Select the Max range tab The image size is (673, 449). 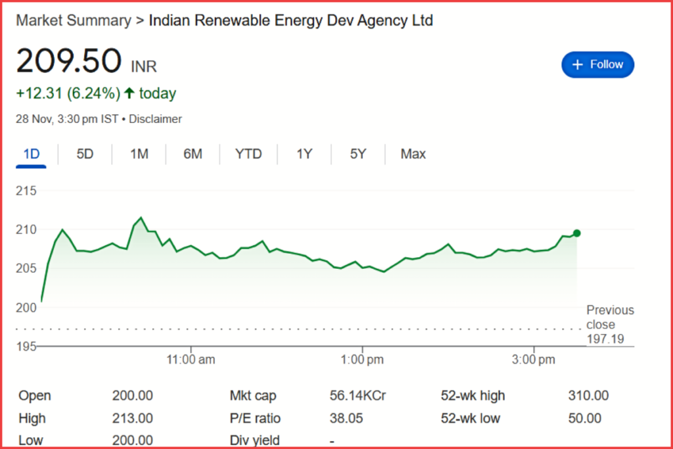point(413,154)
